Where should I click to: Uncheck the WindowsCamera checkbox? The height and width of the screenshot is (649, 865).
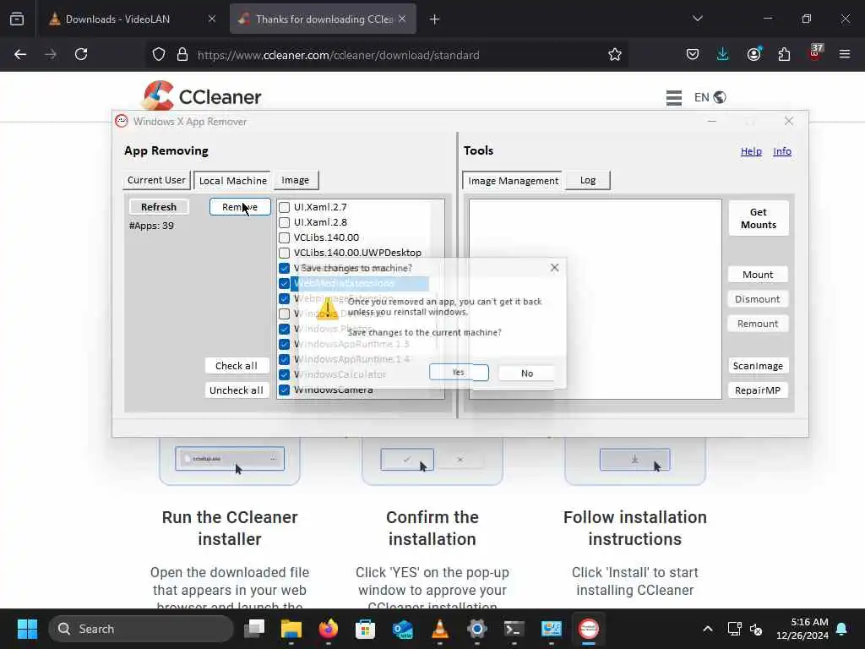284,390
